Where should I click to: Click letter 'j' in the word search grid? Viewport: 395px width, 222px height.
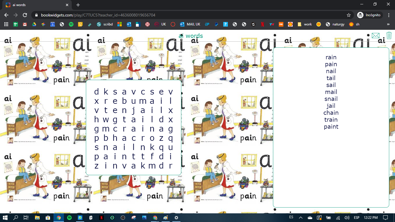[134, 111]
